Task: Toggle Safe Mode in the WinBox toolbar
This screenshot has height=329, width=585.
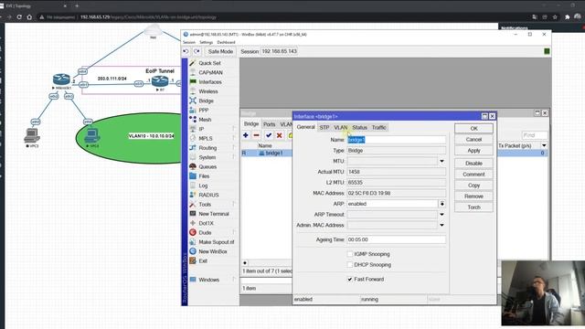Action: [220, 51]
